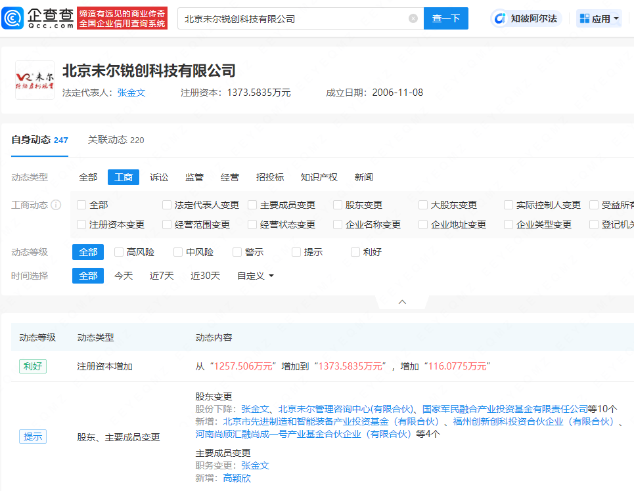Select 全部 in 动态类型 row
Image resolution: width=634 pixels, height=491 pixels.
click(88, 177)
